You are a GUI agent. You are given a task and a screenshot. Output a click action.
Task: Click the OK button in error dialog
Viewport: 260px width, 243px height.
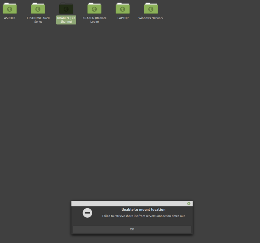pyautogui.click(x=132, y=229)
